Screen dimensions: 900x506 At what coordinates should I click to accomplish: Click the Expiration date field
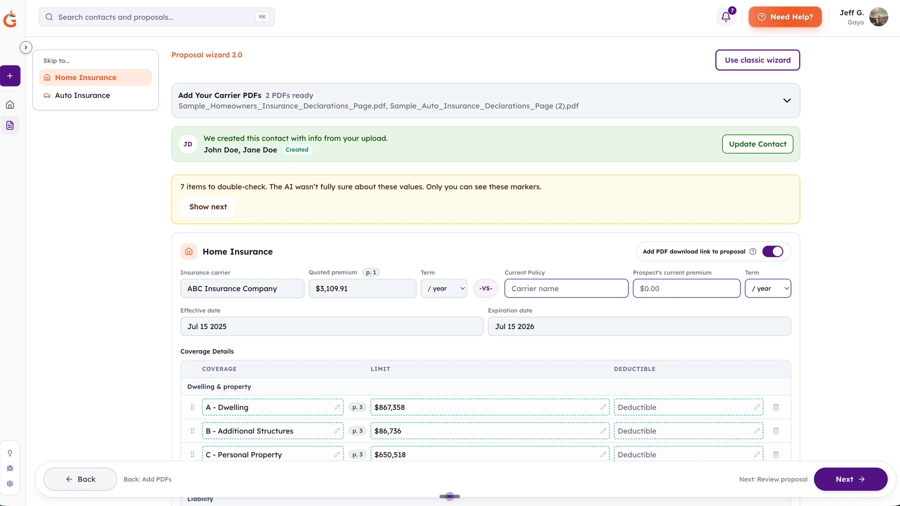click(639, 327)
